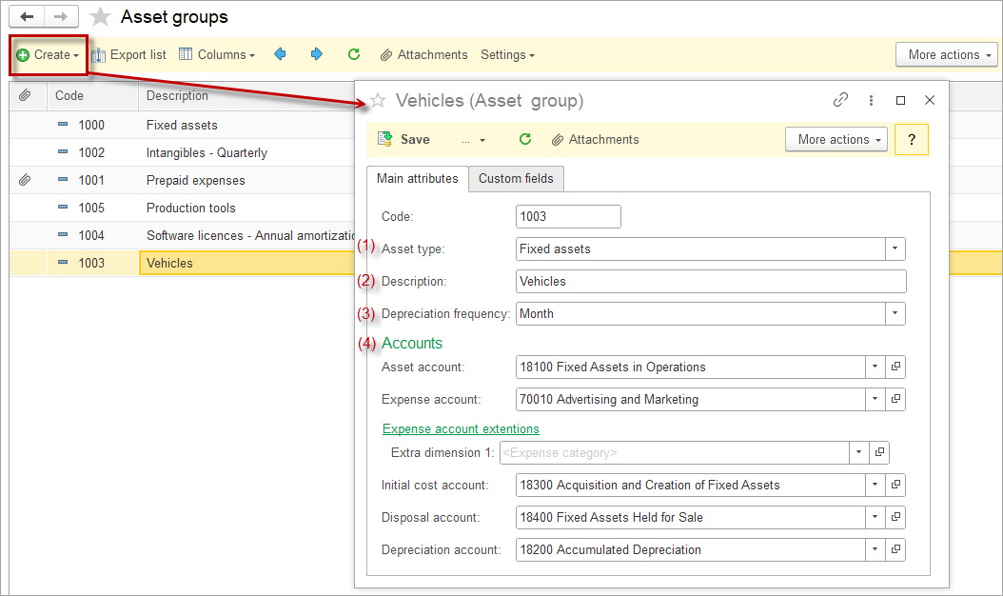This screenshot has height=596, width=1003.
Task: Close the Vehicles dialog
Action: (930, 100)
